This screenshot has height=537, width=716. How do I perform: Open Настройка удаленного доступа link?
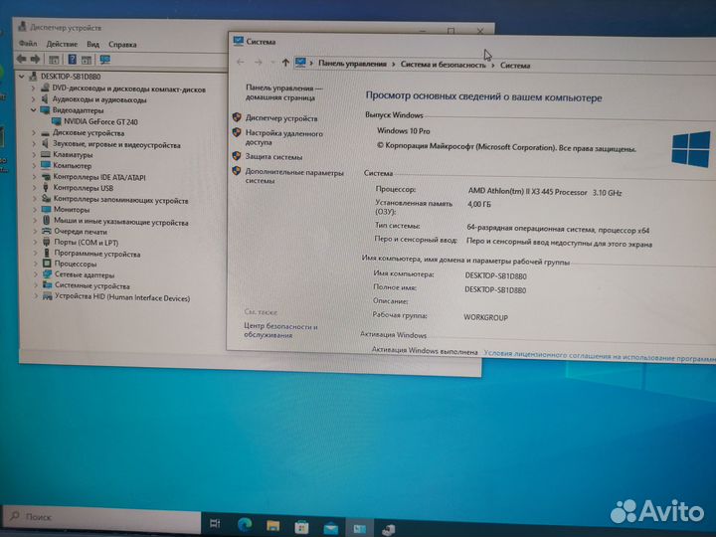coord(283,137)
